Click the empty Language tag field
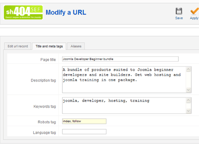 [84, 131]
